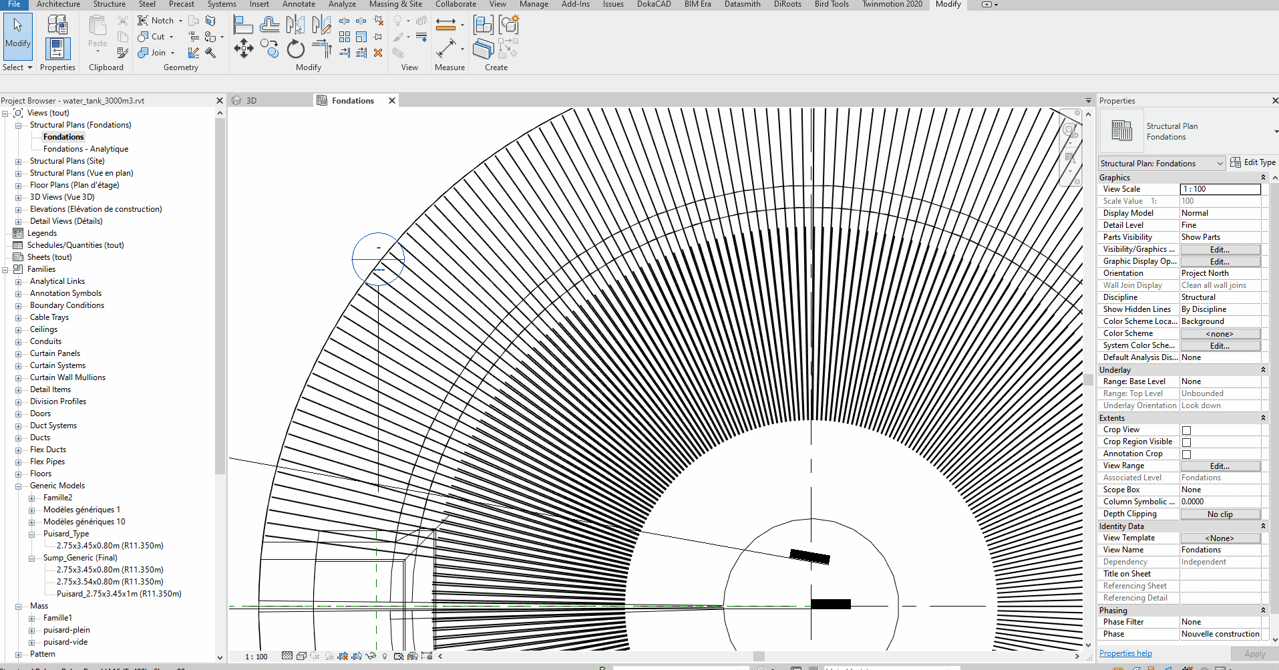Open the Array tool

coord(345,37)
